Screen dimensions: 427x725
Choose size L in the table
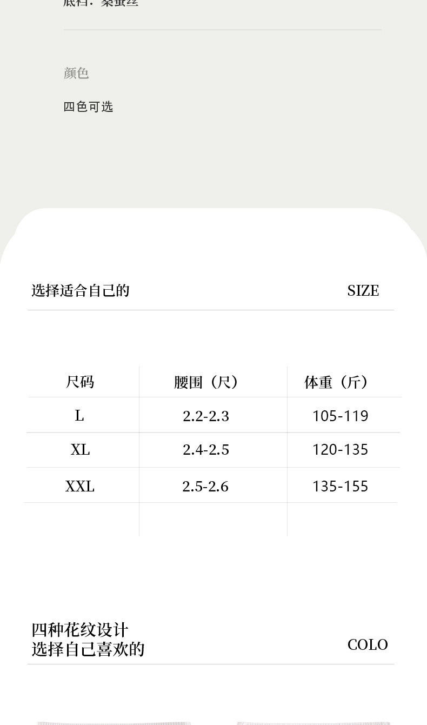click(x=79, y=415)
